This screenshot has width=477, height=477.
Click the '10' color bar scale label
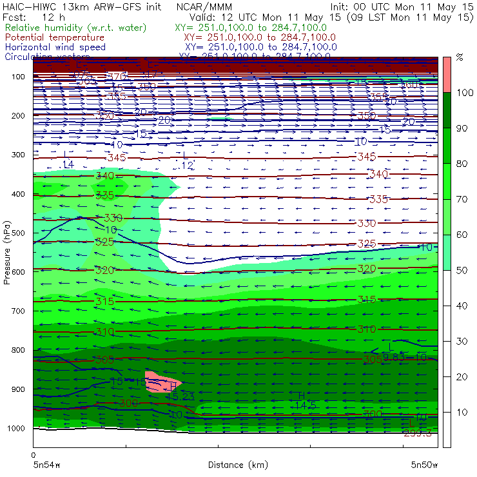tap(462, 413)
